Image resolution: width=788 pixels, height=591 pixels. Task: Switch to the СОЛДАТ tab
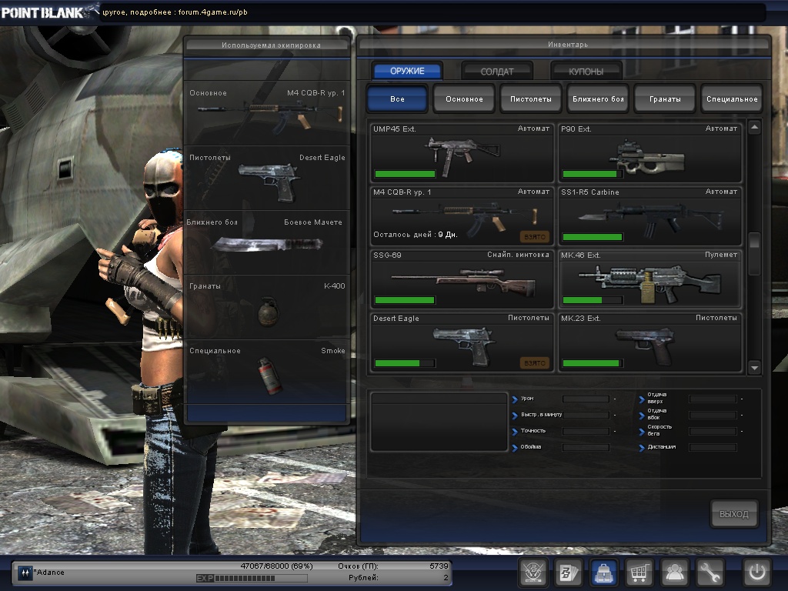coord(496,72)
